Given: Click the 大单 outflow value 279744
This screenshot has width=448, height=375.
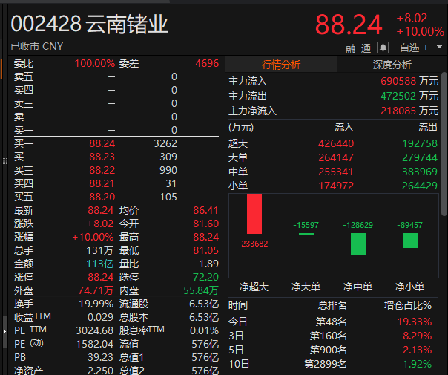Looking at the screenshot, I should [420, 157].
